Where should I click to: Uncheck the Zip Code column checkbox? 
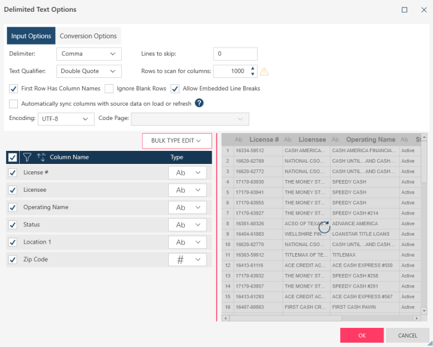[13, 260]
